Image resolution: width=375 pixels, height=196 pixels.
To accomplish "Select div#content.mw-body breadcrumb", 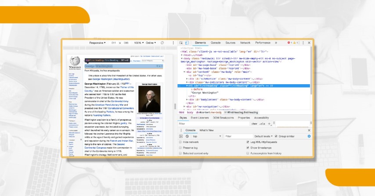I will click(x=209, y=112).
